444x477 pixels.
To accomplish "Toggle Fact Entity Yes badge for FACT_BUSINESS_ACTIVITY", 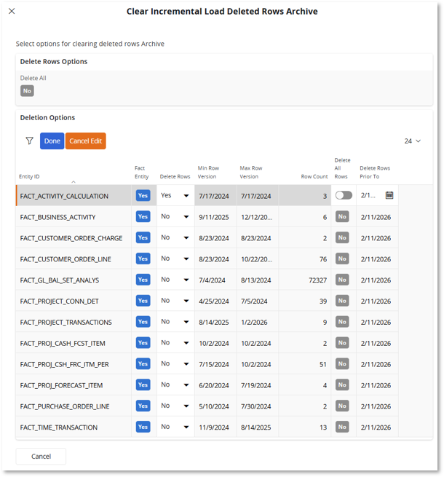I will (143, 216).
